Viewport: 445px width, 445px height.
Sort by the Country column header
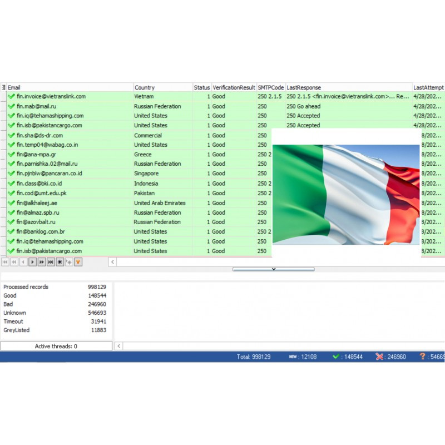click(162, 87)
